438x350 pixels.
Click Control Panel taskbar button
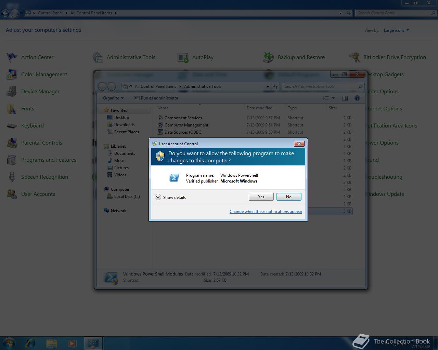93,343
